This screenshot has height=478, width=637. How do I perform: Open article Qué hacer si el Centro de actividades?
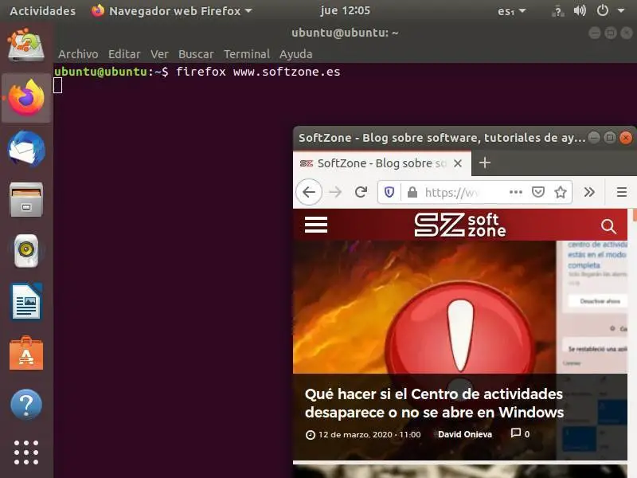click(434, 403)
